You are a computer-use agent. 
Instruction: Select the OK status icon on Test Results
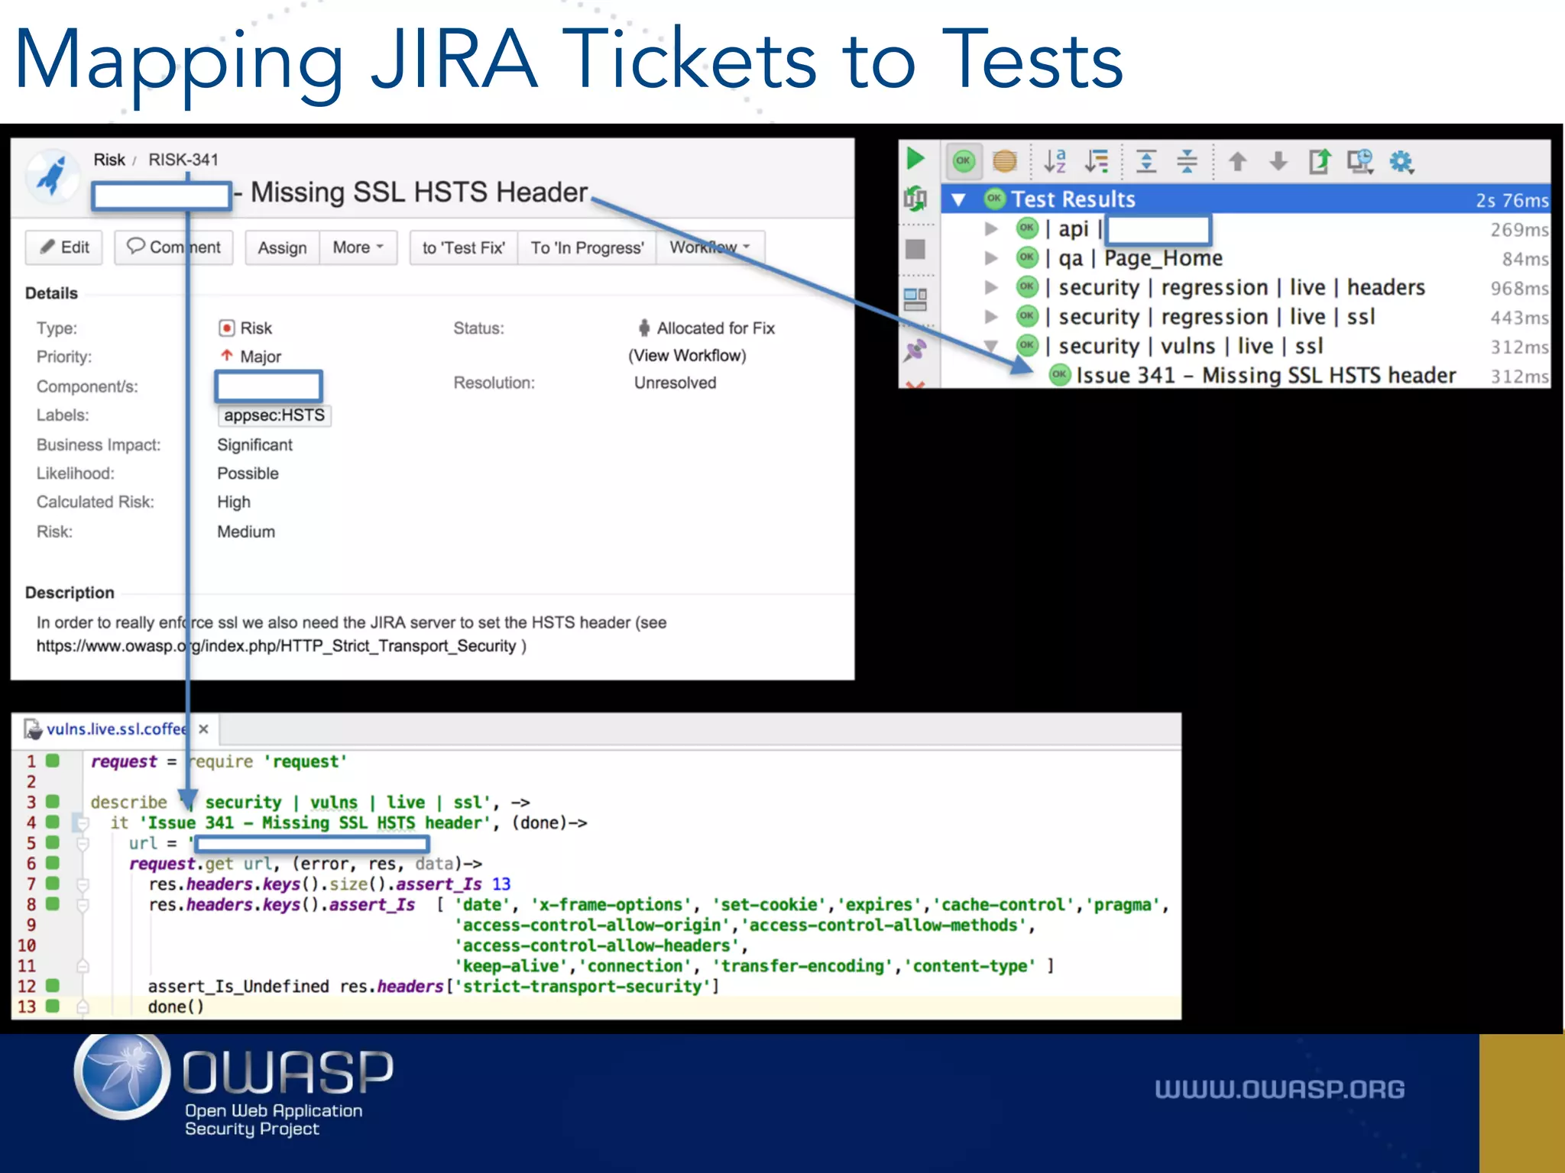pos(993,199)
